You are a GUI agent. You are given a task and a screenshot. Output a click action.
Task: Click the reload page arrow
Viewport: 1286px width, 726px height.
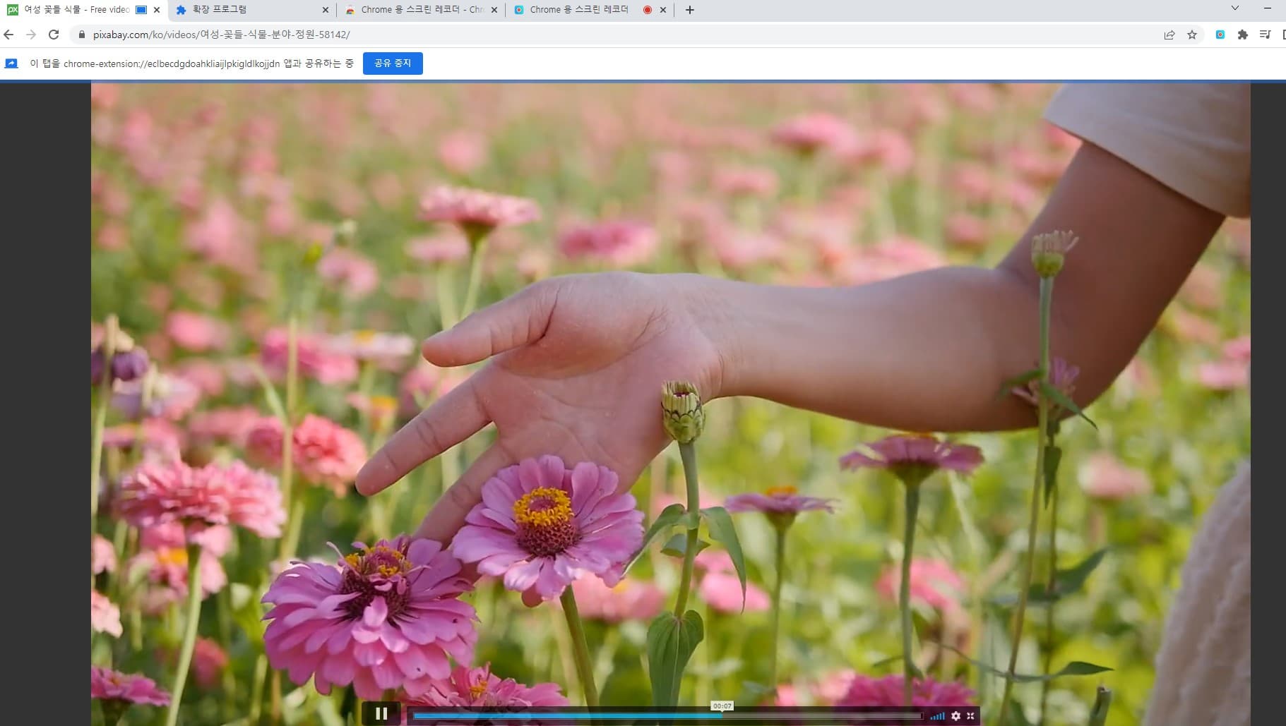(x=53, y=33)
